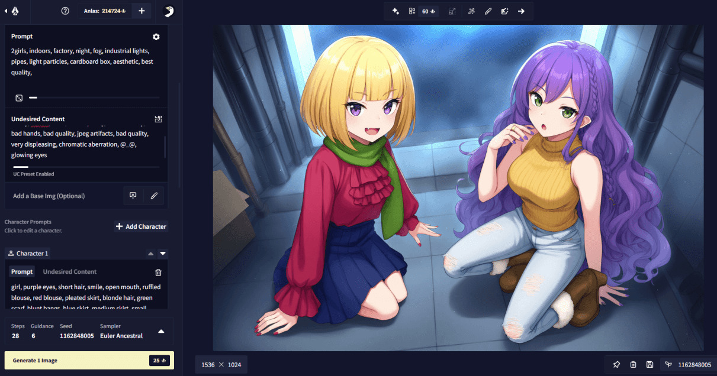The image size is (717, 376).
Task: Open the prompt settings gear
Action: [x=156, y=37]
